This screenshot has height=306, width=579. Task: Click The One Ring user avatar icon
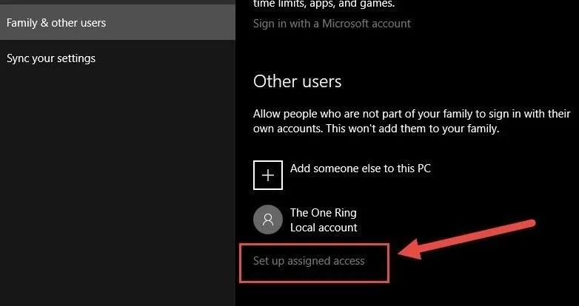tap(268, 220)
